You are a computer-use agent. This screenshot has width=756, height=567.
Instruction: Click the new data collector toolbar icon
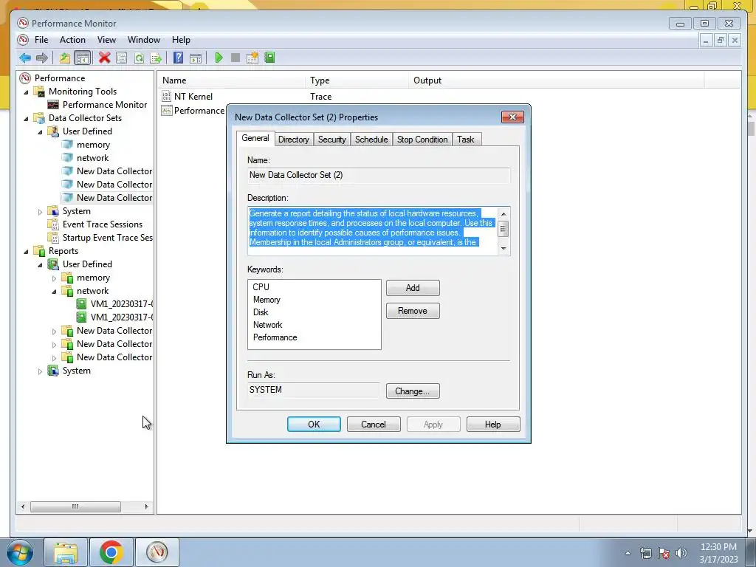click(x=252, y=58)
